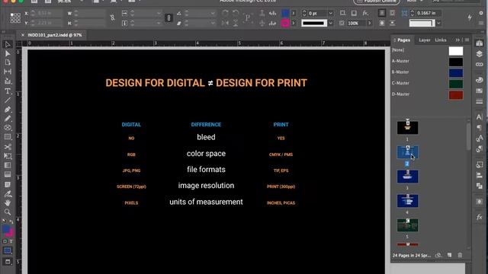Open Effects fx panel in right dock
Screen dimensions: 488x274
[480, 217]
